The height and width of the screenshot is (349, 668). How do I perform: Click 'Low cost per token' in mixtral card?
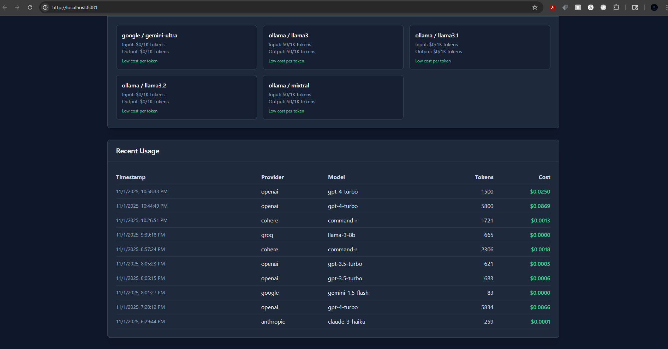(x=286, y=111)
